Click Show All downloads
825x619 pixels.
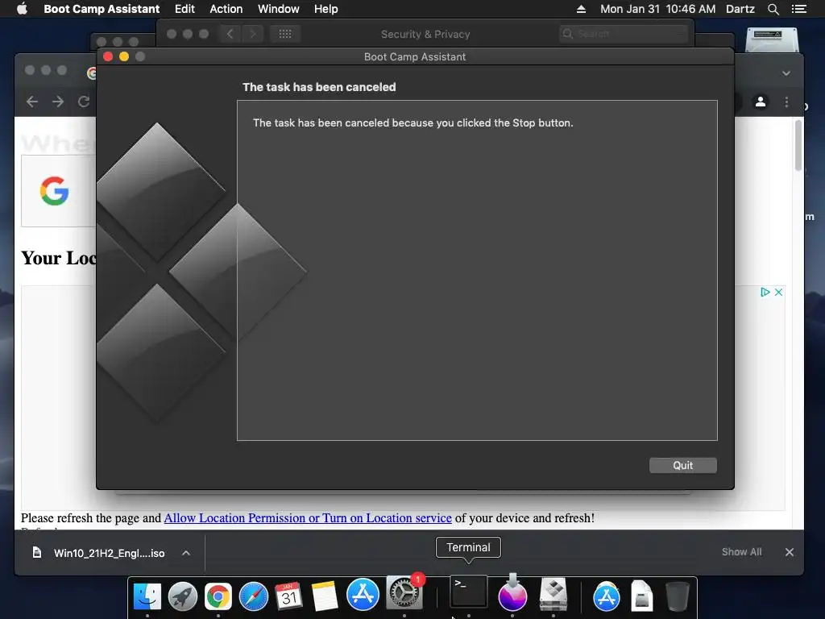point(741,551)
